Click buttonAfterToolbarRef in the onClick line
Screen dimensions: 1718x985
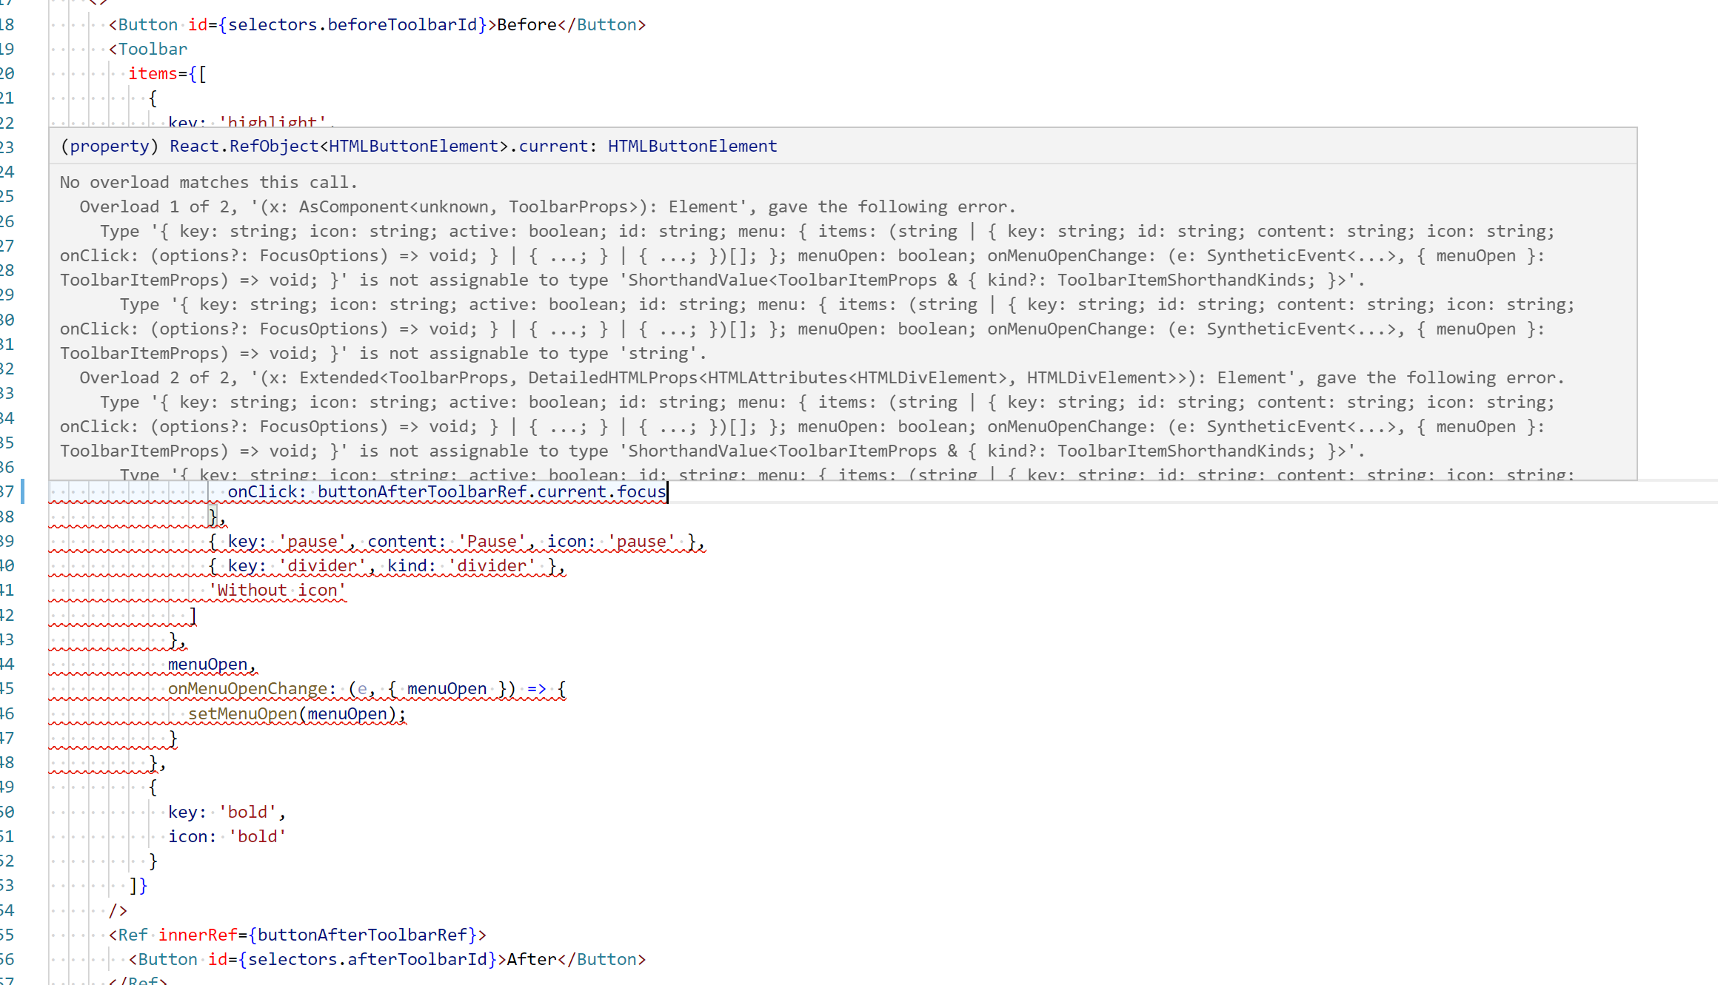point(421,491)
